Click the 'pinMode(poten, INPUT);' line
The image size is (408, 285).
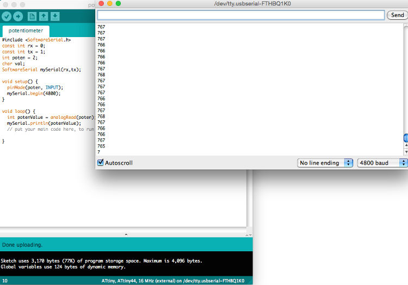[35, 88]
